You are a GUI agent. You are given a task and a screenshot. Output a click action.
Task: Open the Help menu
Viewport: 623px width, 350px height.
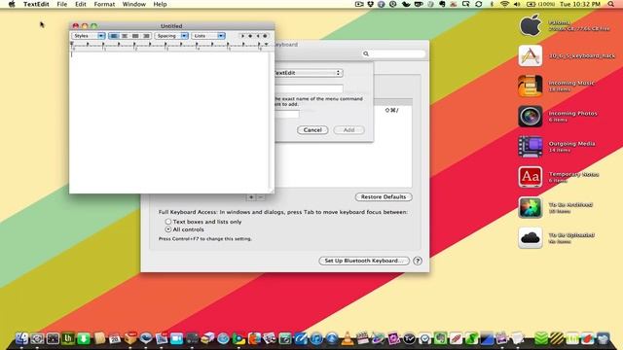[160, 4]
